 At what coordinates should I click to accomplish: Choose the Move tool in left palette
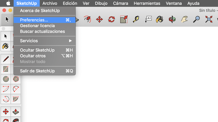6,111
